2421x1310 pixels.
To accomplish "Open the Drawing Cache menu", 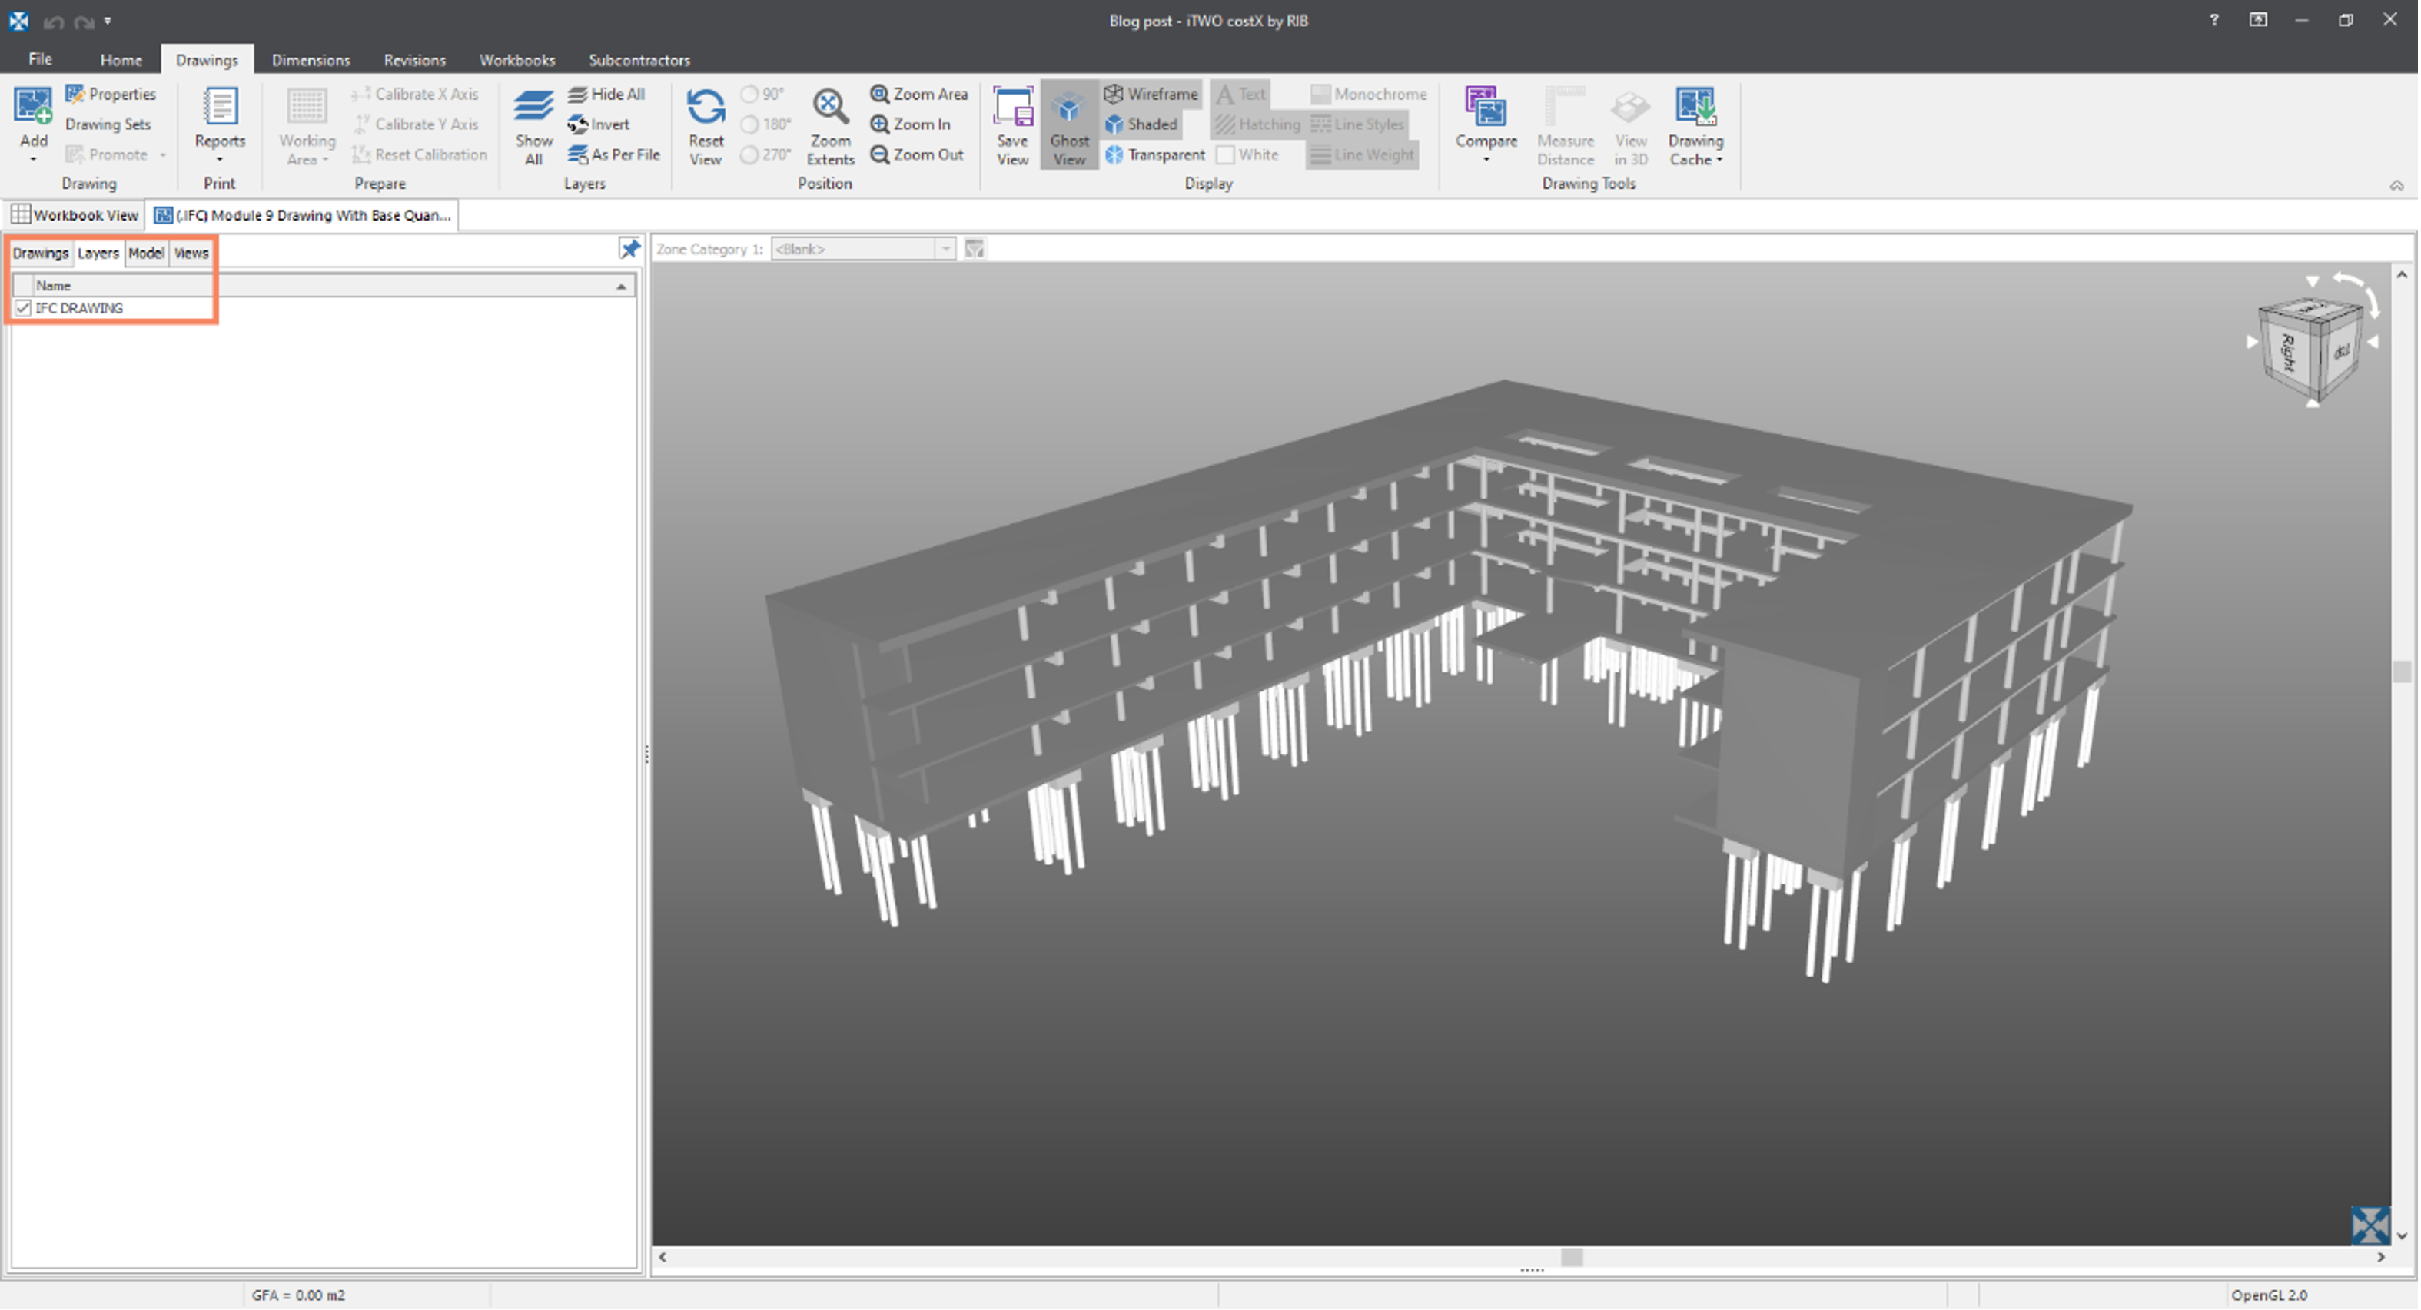I will 1695,127.
